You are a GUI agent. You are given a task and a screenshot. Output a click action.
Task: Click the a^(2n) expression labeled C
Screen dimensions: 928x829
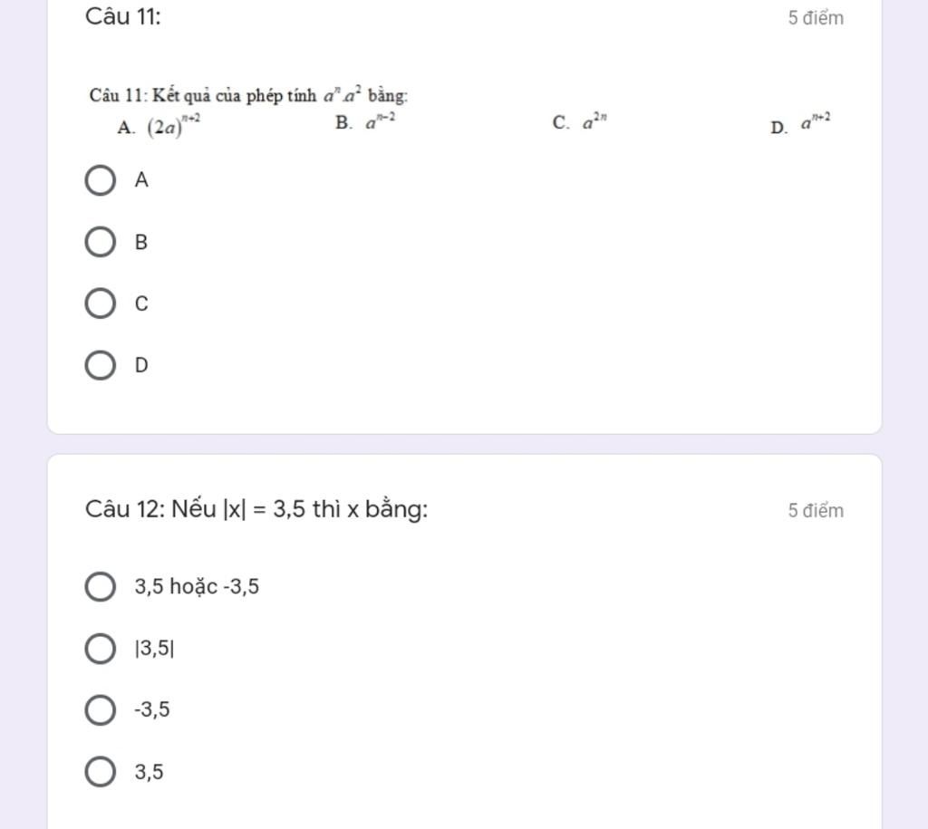594,122
